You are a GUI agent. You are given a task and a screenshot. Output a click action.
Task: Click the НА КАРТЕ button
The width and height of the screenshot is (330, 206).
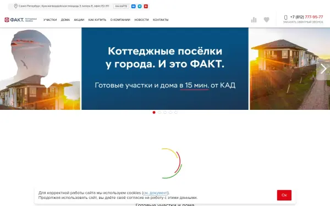click(121, 6)
